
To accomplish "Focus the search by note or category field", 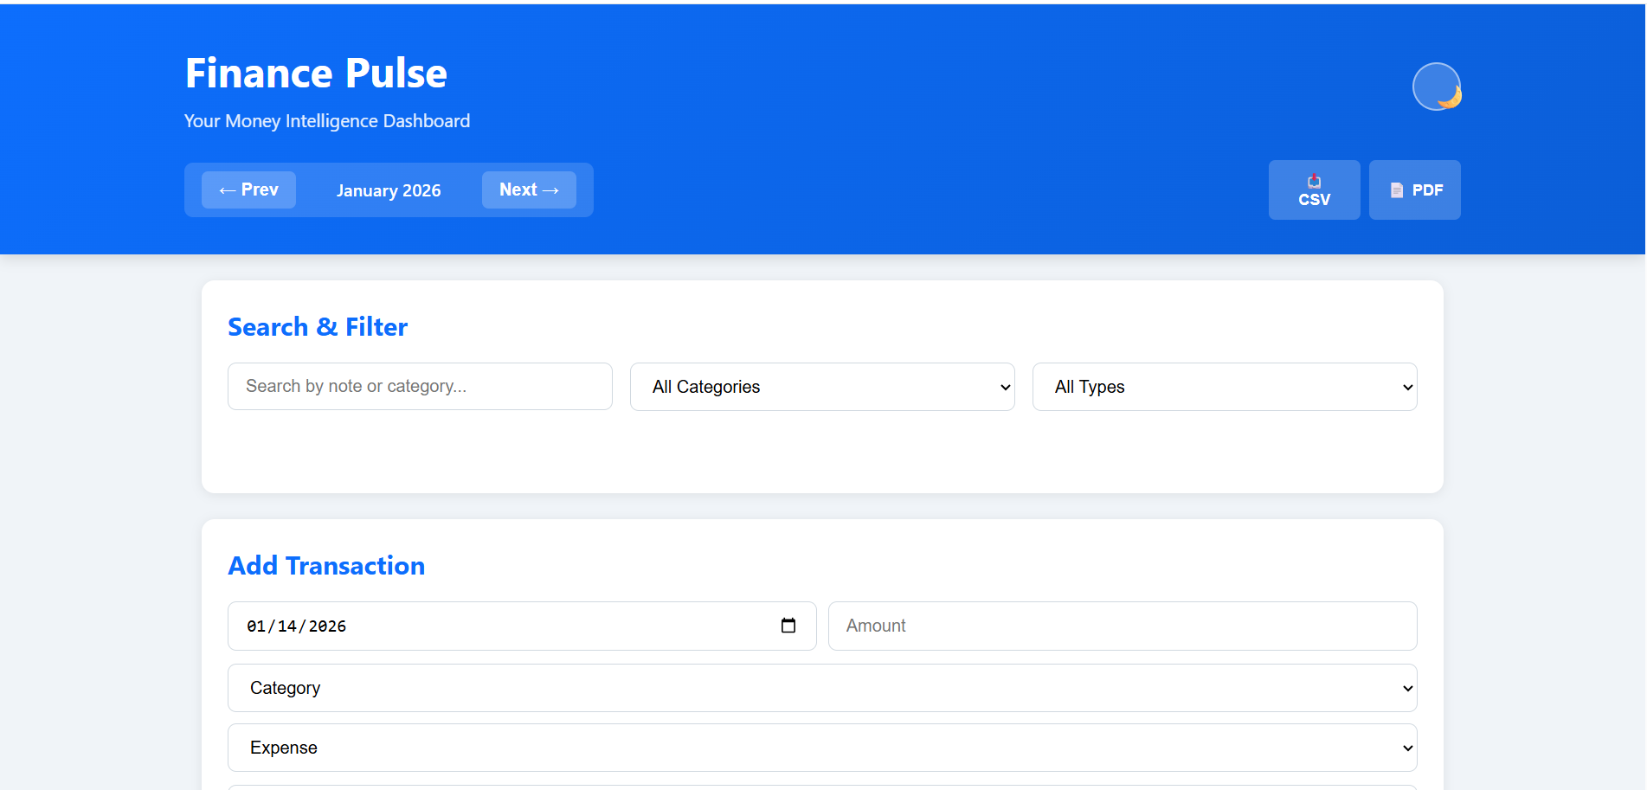I will 420,386.
